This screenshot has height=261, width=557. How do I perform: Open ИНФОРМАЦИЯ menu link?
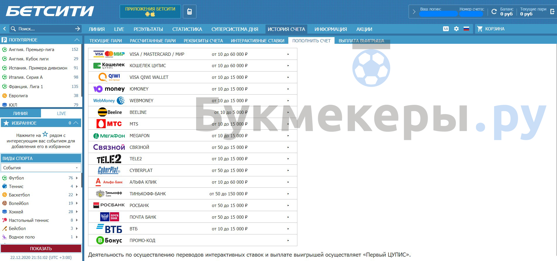[331, 29]
